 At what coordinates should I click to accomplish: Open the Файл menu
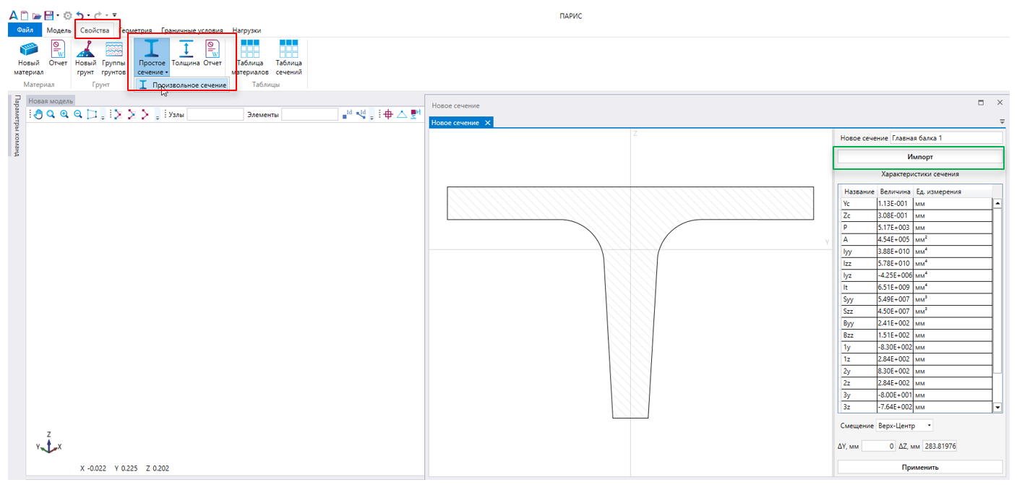tap(25, 30)
